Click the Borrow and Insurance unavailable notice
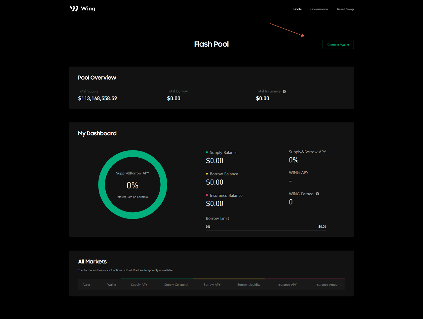 pos(126,270)
